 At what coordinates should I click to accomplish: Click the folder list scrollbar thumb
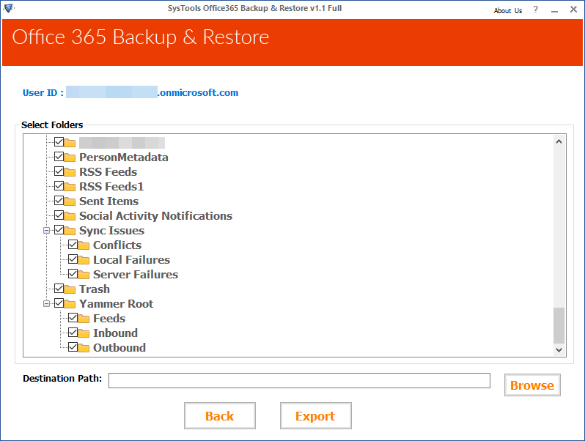[x=559, y=325]
